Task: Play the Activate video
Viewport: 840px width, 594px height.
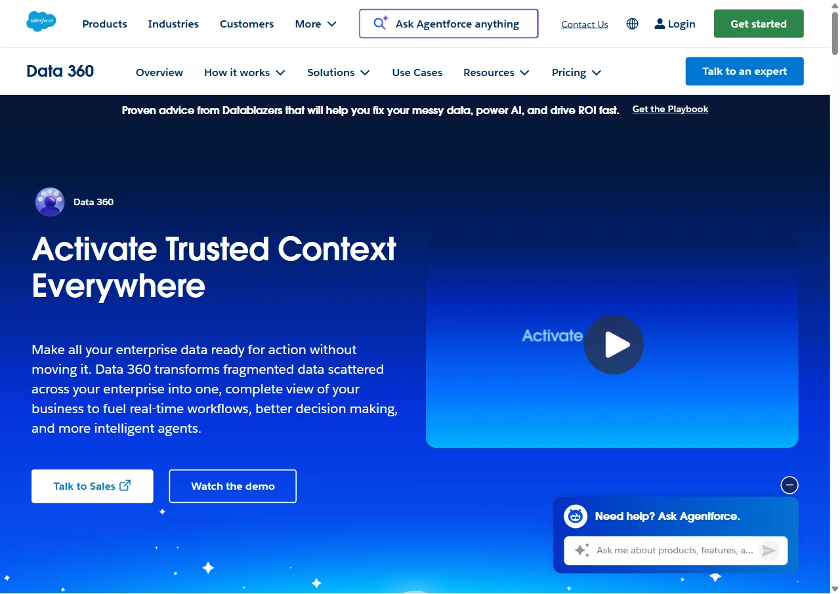Action: point(614,345)
